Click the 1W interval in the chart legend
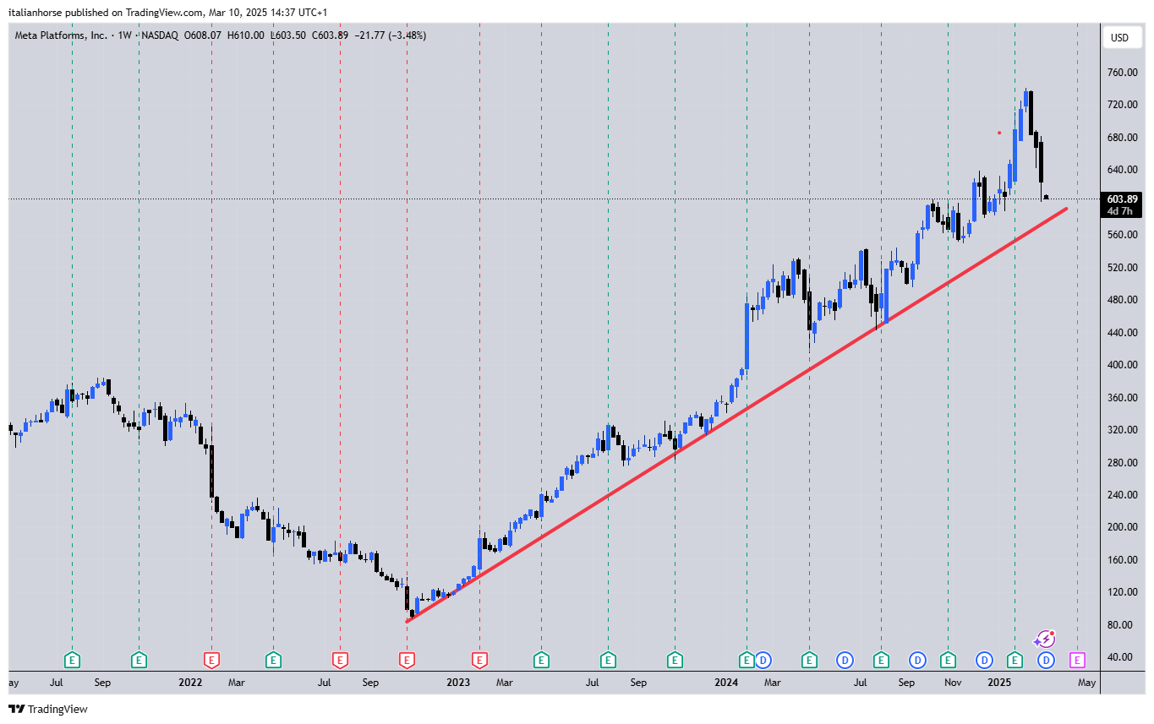The width and height of the screenshot is (1154, 724). [124, 35]
